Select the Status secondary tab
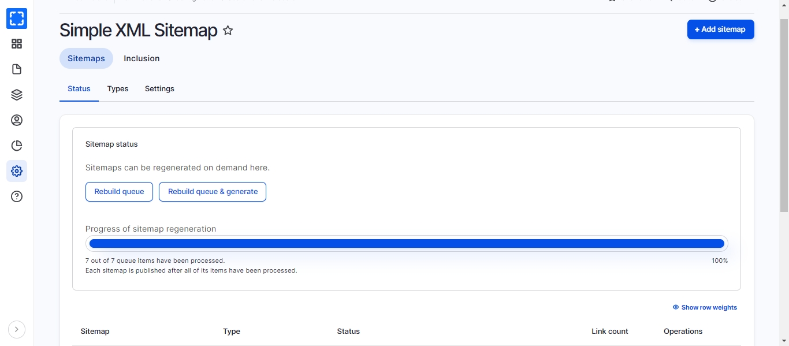The height and width of the screenshot is (346, 789). pos(79,89)
